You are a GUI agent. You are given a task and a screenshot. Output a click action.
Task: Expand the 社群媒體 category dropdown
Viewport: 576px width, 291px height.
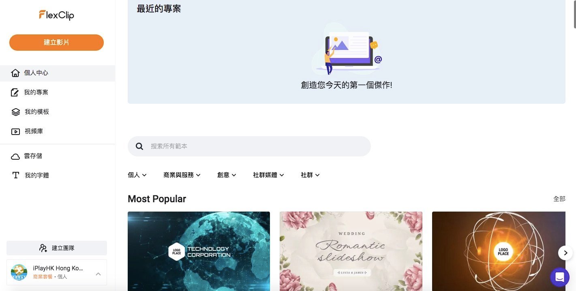click(x=268, y=175)
